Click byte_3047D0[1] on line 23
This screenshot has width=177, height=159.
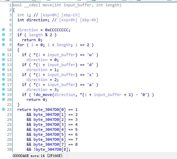coord(50,115)
